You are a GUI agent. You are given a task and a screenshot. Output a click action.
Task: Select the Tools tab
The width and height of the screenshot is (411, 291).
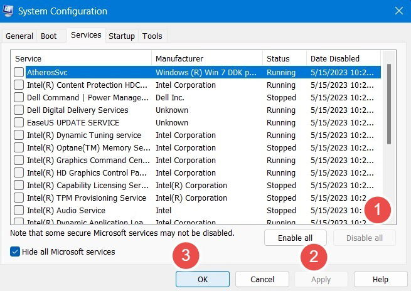(x=152, y=36)
